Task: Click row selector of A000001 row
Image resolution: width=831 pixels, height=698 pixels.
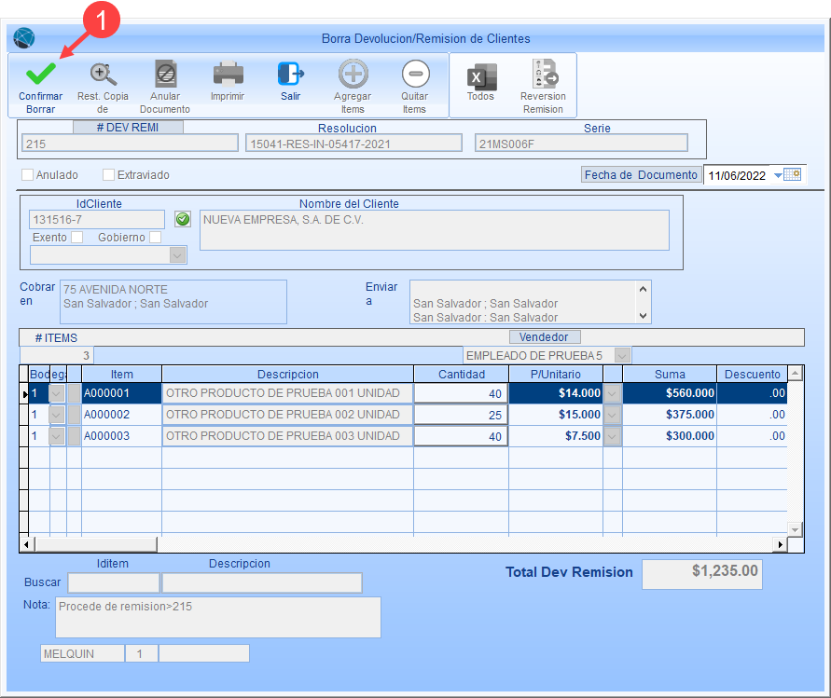Action: click(24, 393)
